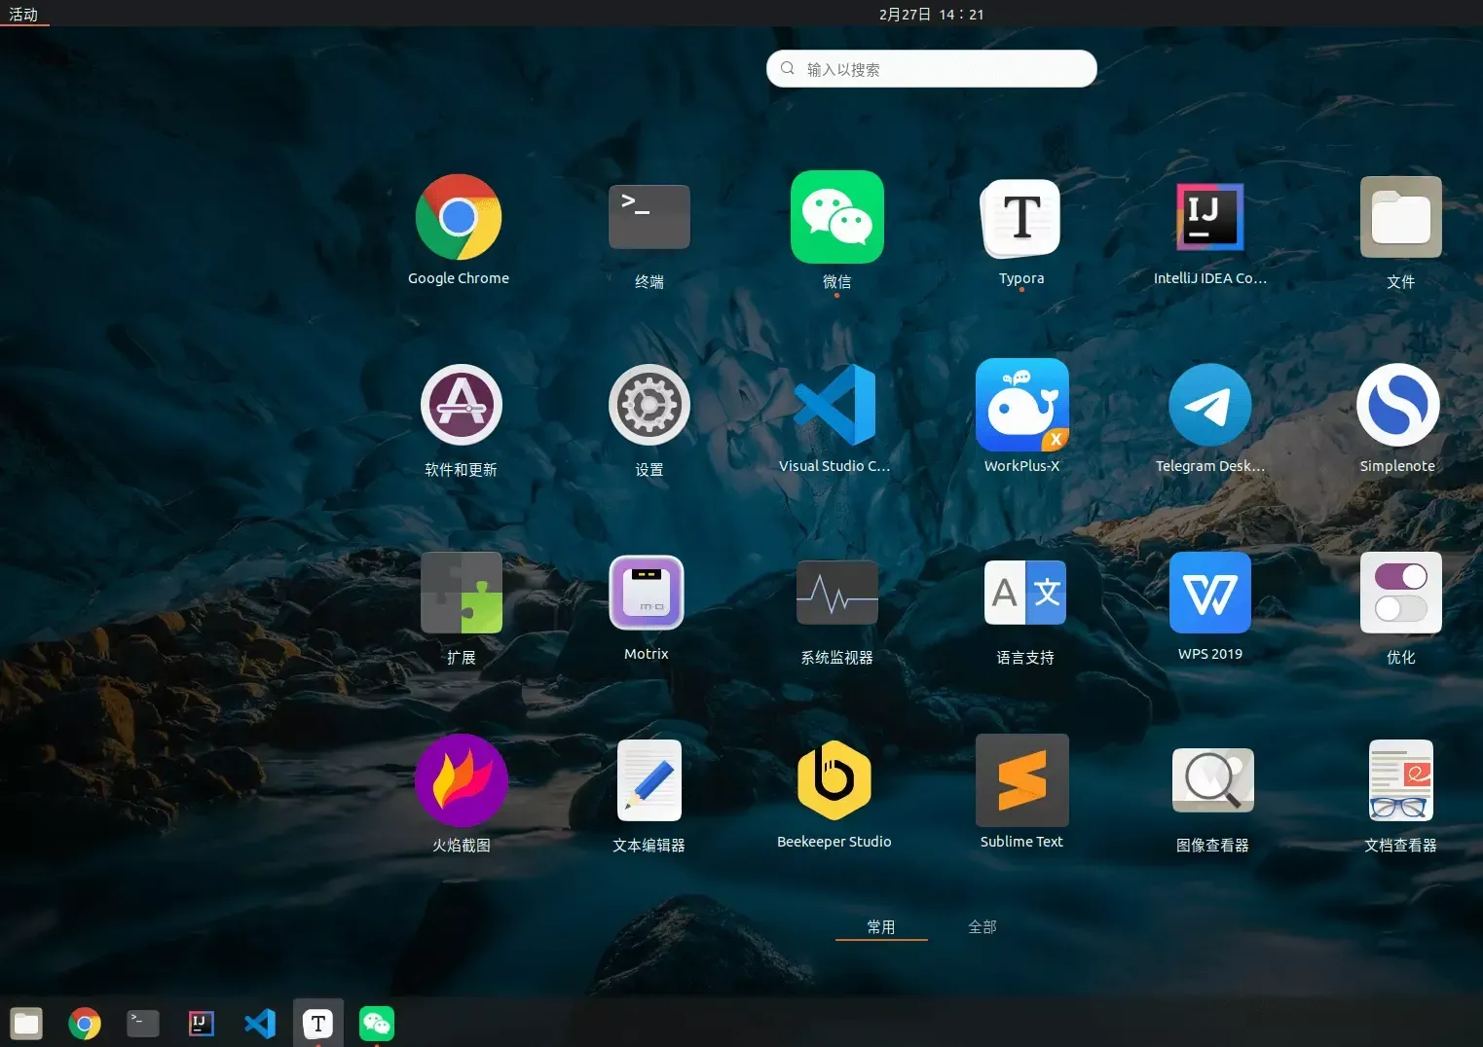The width and height of the screenshot is (1483, 1047).
Task: Open the 扩展 extensions app
Action: (x=462, y=593)
